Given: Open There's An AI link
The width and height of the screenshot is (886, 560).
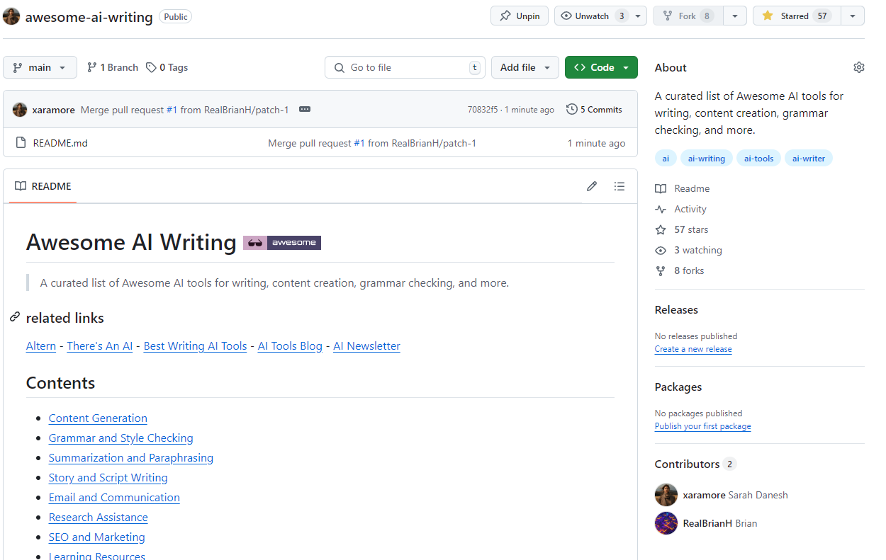Looking at the screenshot, I should 100,346.
